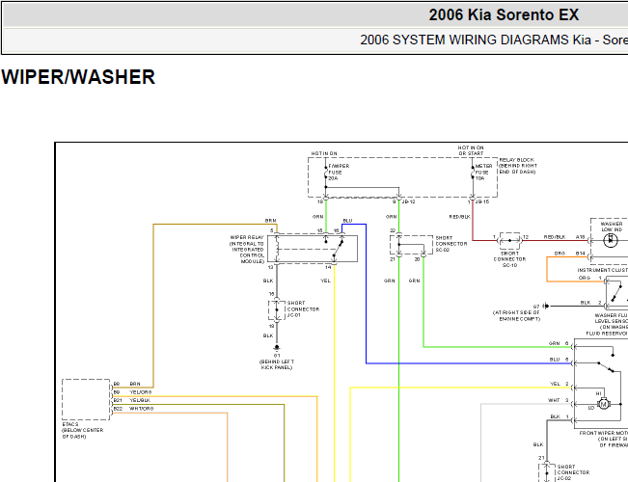The image size is (628, 482).
Task: Click the "HOT IN ON OR START" label
Action: pyautogui.click(x=471, y=150)
